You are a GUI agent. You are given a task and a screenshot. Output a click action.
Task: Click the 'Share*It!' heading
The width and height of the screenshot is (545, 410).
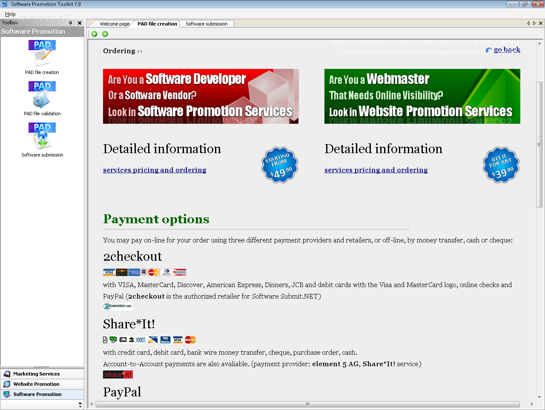129,324
